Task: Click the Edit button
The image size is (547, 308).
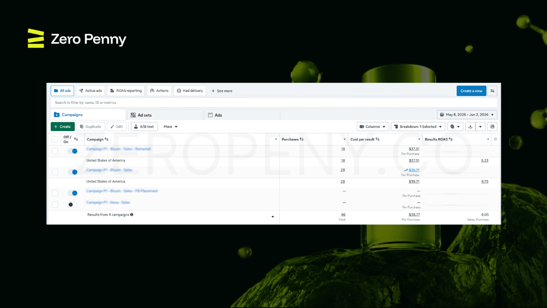Action: [x=117, y=126]
